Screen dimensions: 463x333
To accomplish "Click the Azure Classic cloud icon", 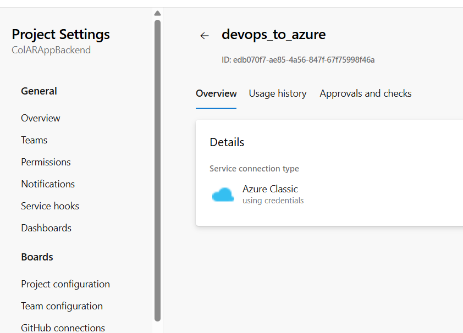I will 223,195.
